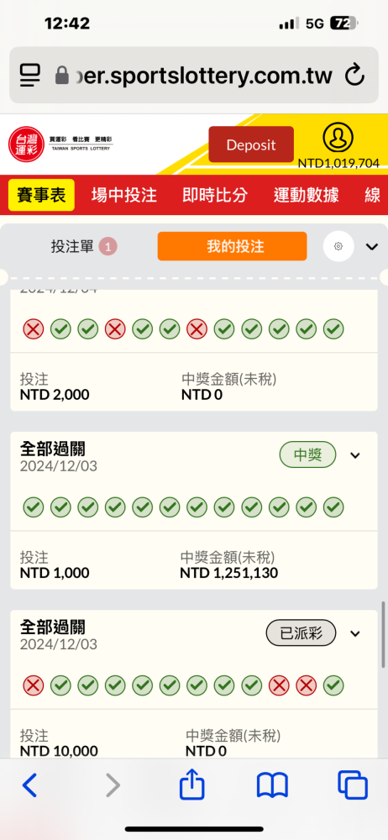Viewport: 388px width, 840px height.
Task: Show open Safari tabs icon
Action: (x=353, y=785)
